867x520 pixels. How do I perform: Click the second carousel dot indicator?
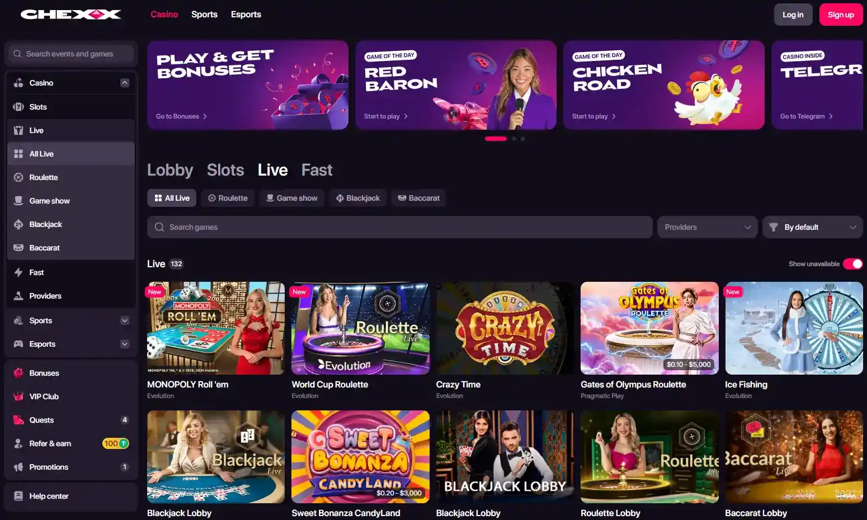(514, 139)
